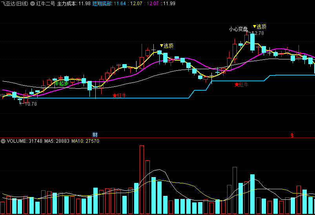Viewport: 315px width, 215px height.
Task: Click the left ★红牛 signal marker
Action: point(119,95)
